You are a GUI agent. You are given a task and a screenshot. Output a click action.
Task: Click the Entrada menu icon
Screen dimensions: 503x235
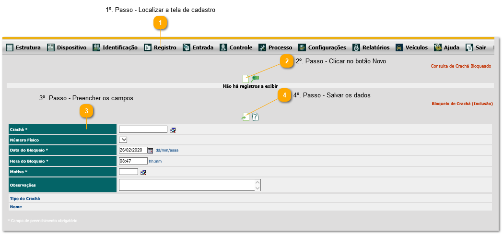click(x=187, y=47)
